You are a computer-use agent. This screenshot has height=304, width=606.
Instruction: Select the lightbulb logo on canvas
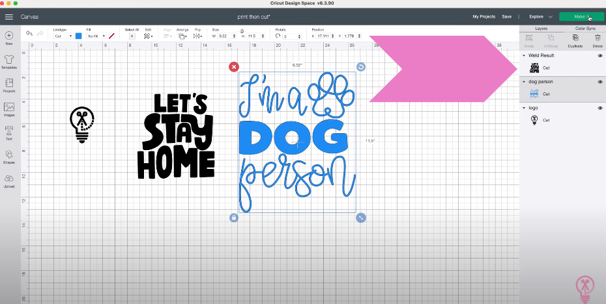click(82, 125)
